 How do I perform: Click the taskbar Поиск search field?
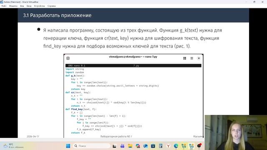pyautogui.click(x=92, y=146)
